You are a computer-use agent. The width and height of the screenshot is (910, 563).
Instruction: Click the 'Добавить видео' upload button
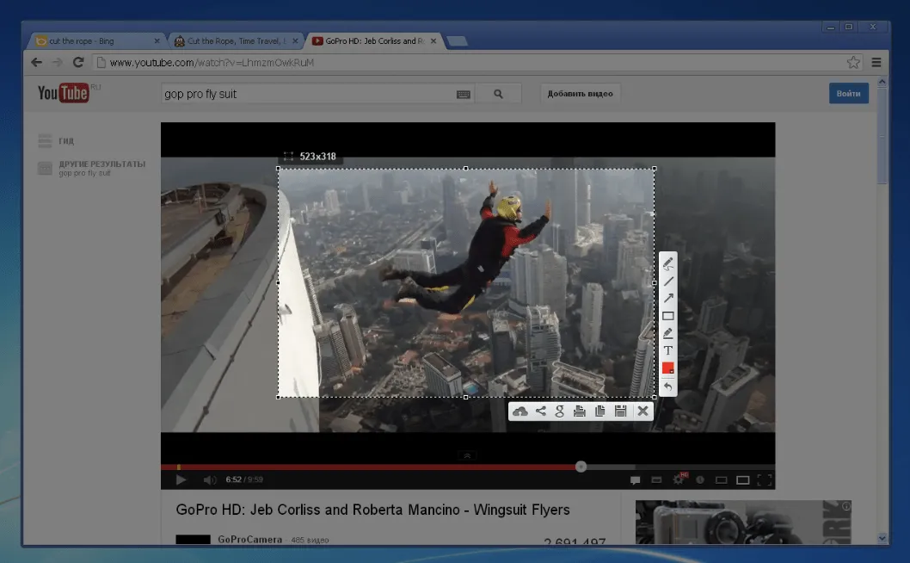581,94
